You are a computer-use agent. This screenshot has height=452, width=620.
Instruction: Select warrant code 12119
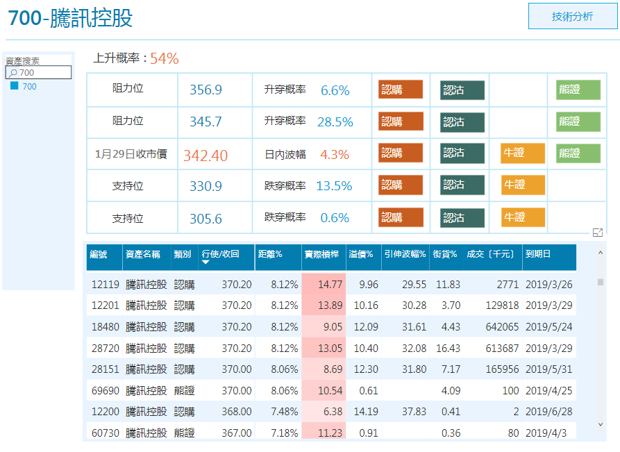click(105, 285)
